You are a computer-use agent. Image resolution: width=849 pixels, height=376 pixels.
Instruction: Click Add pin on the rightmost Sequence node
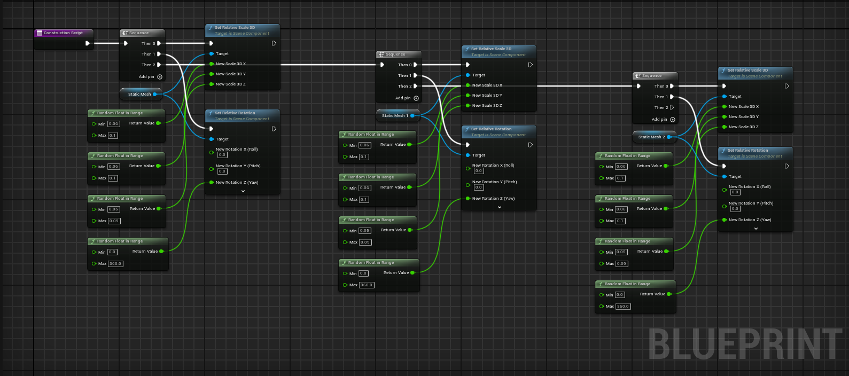672,120
